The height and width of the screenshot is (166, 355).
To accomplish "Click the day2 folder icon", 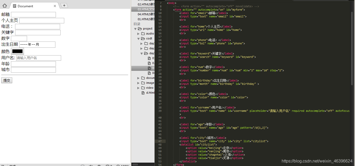I will [146, 48].
